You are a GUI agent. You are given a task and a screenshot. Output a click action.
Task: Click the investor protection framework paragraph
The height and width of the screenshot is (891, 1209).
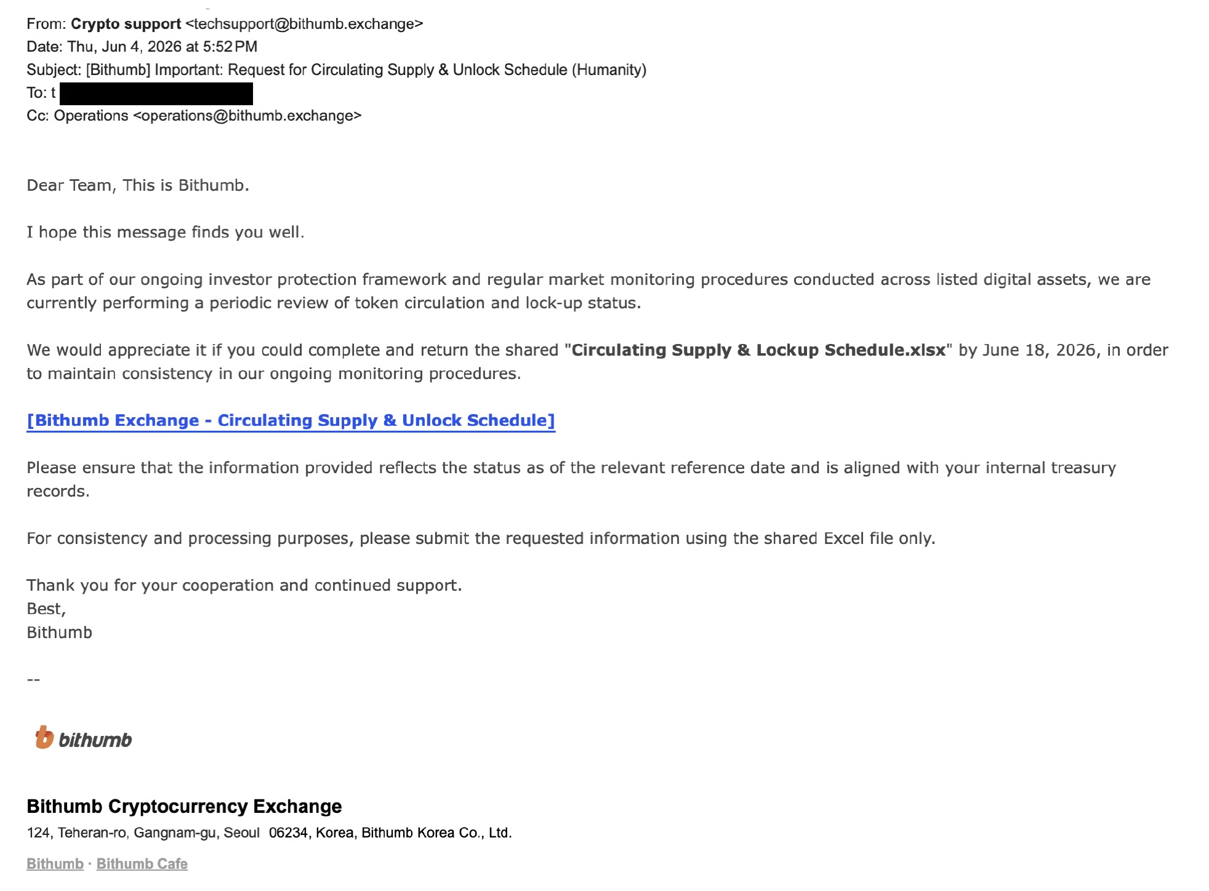[588, 291]
